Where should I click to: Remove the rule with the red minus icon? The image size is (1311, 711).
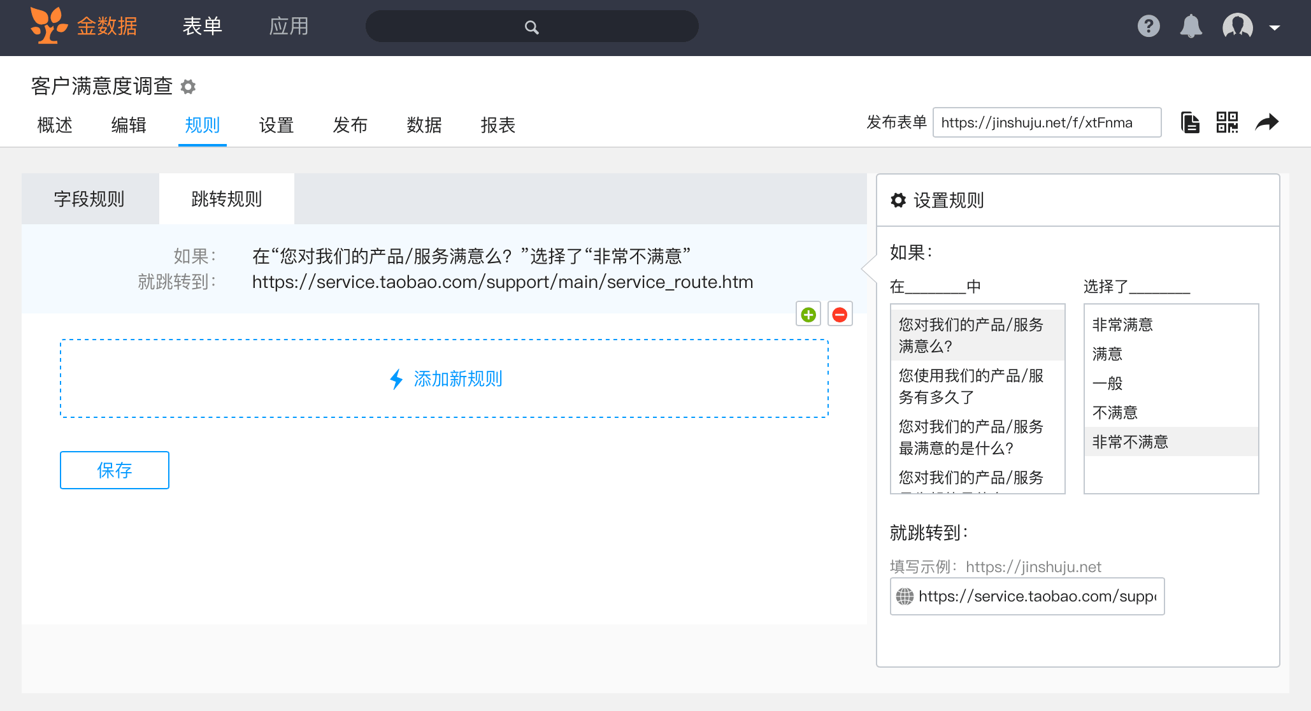pyautogui.click(x=840, y=314)
